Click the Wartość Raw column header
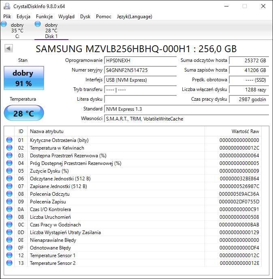 tap(233, 131)
